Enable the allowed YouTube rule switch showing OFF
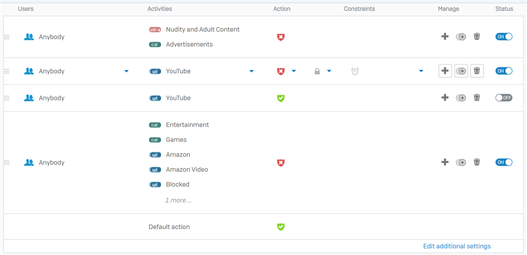This screenshot has height=255, width=527. [504, 98]
